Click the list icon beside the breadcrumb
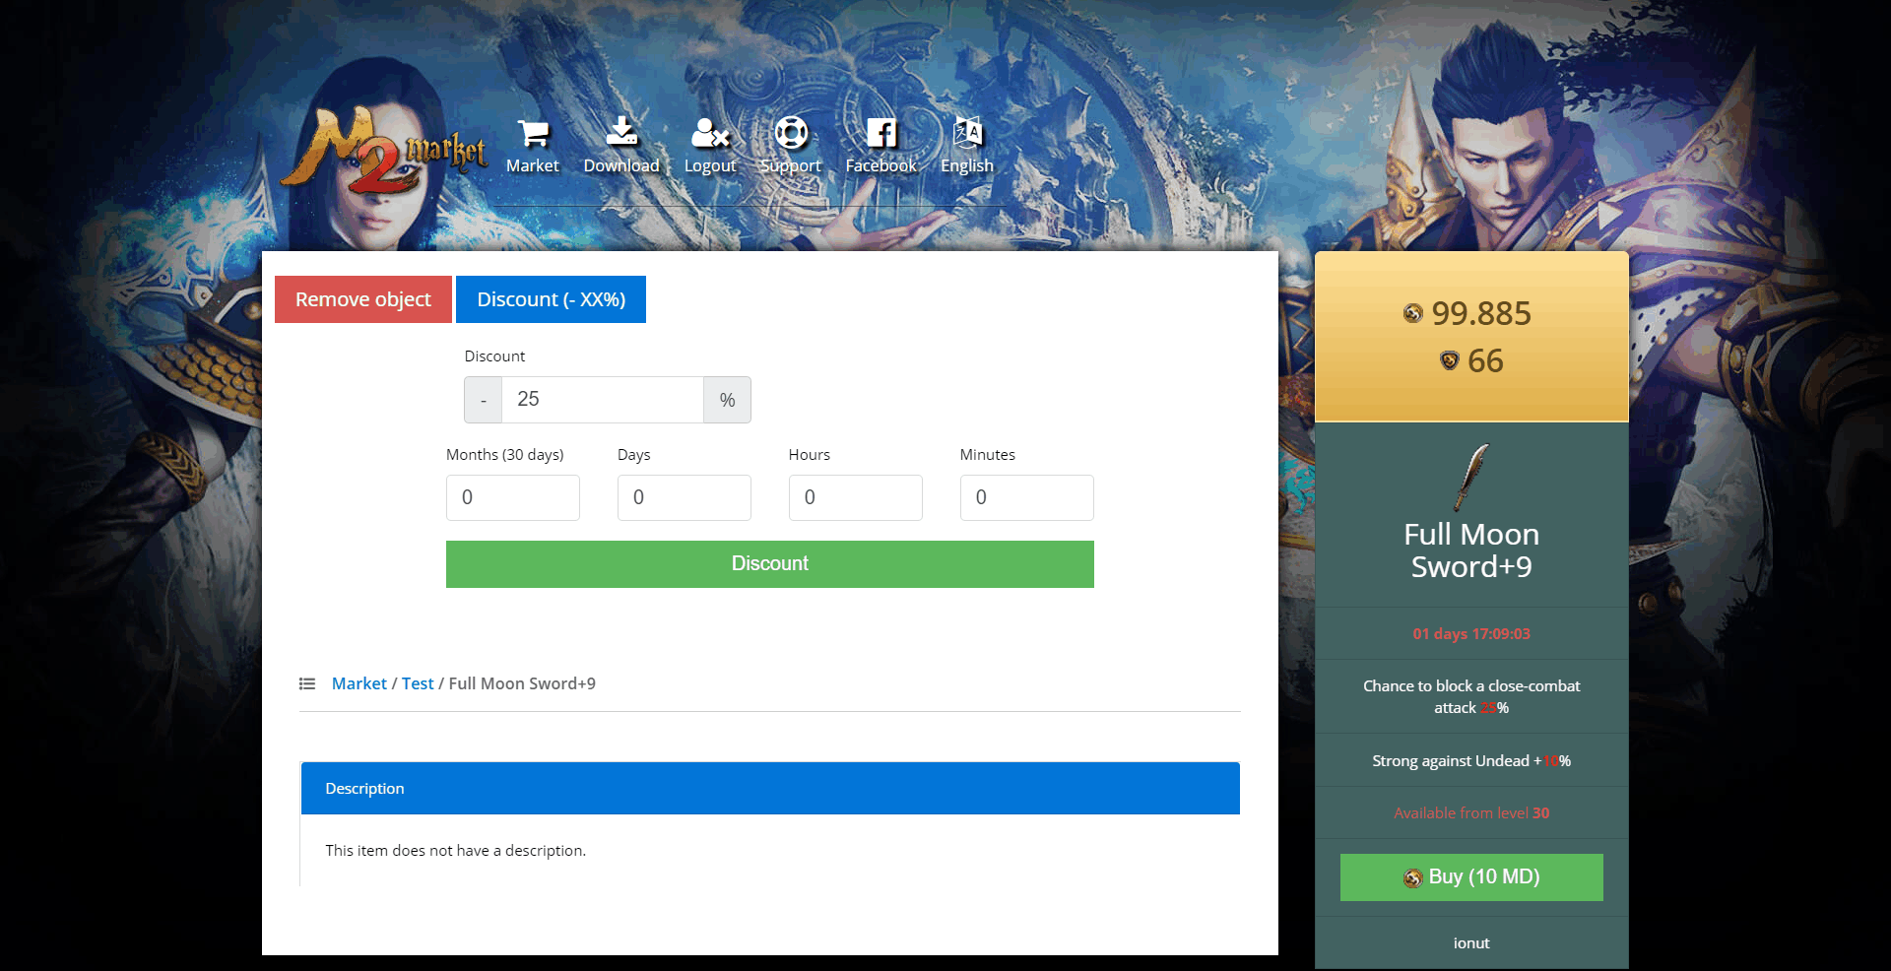 tap(307, 683)
